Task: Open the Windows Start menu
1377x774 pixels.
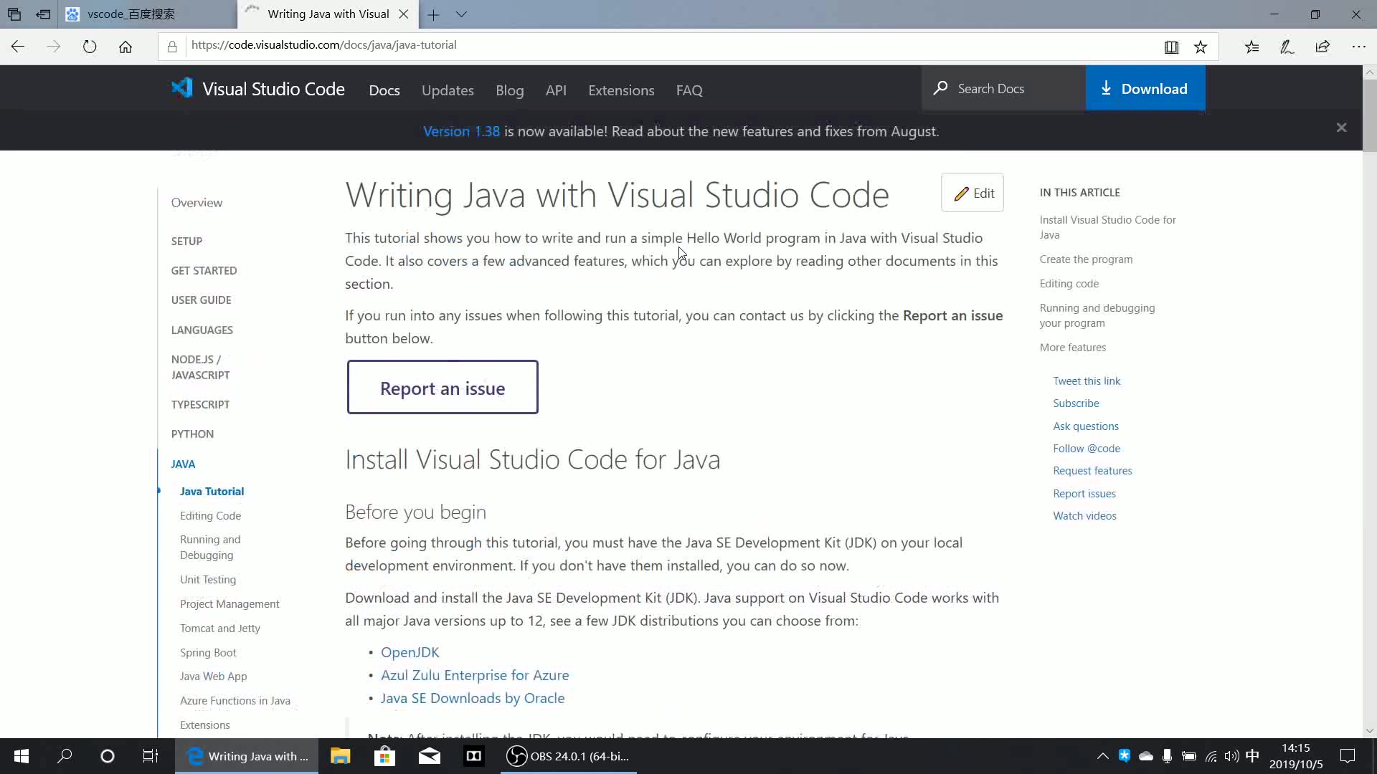Action: click(x=21, y=755)
